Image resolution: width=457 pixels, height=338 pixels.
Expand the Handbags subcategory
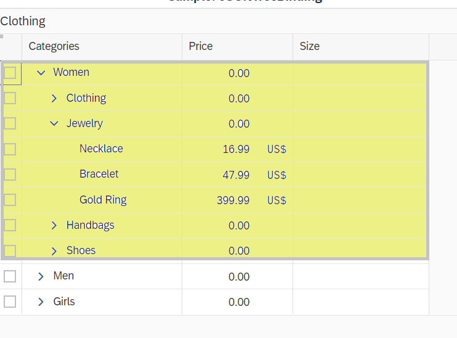54,226
